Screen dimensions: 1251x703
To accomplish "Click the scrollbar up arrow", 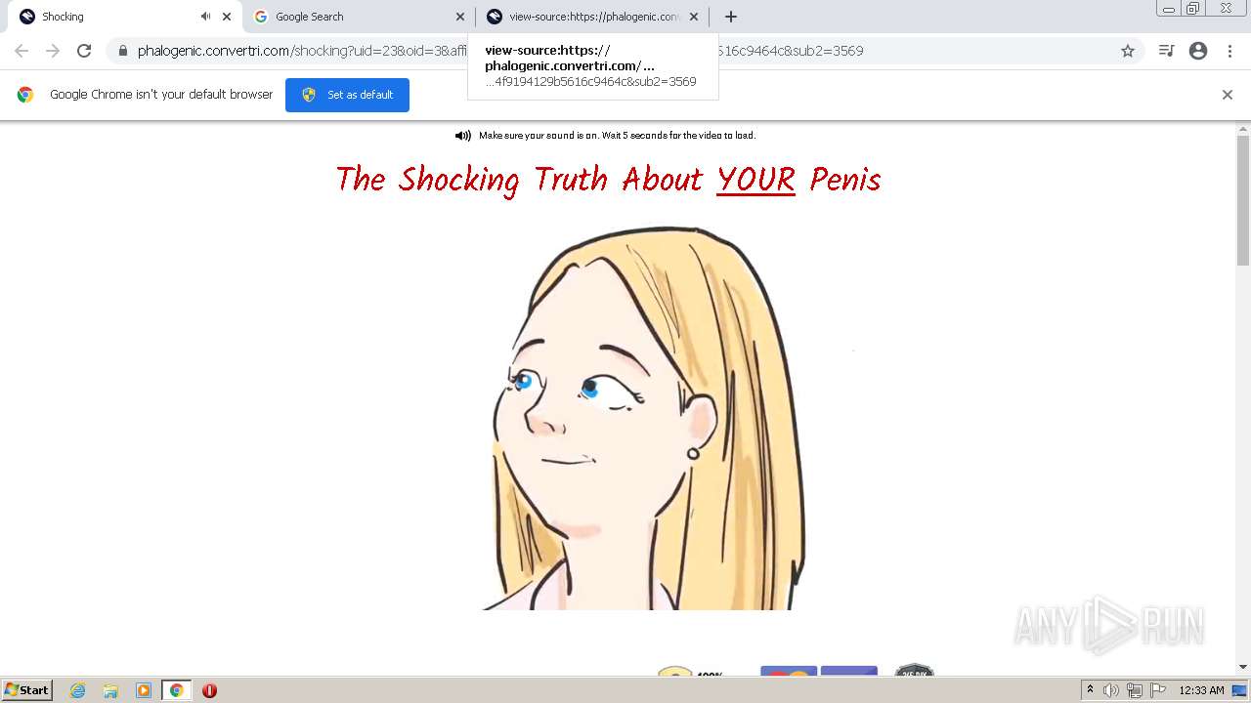I will click(1243, 127).
